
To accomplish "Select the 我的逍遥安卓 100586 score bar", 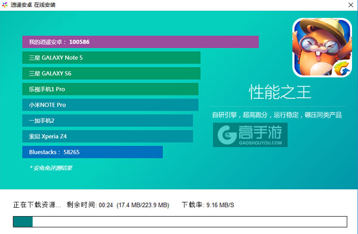I will pyautogui.click(x=140, y=42).
